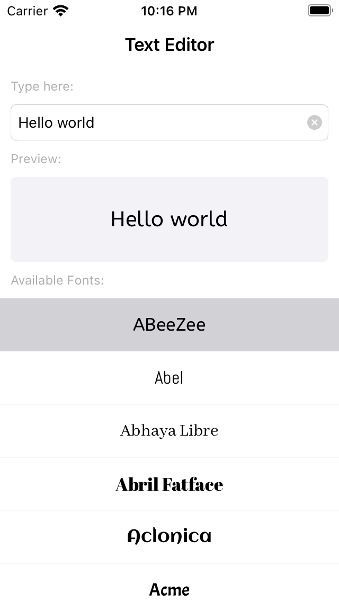The width and height of the screenshot is (339, 602).
Task: Click the highlighted ABeeZee row
Action: point(169,324)
